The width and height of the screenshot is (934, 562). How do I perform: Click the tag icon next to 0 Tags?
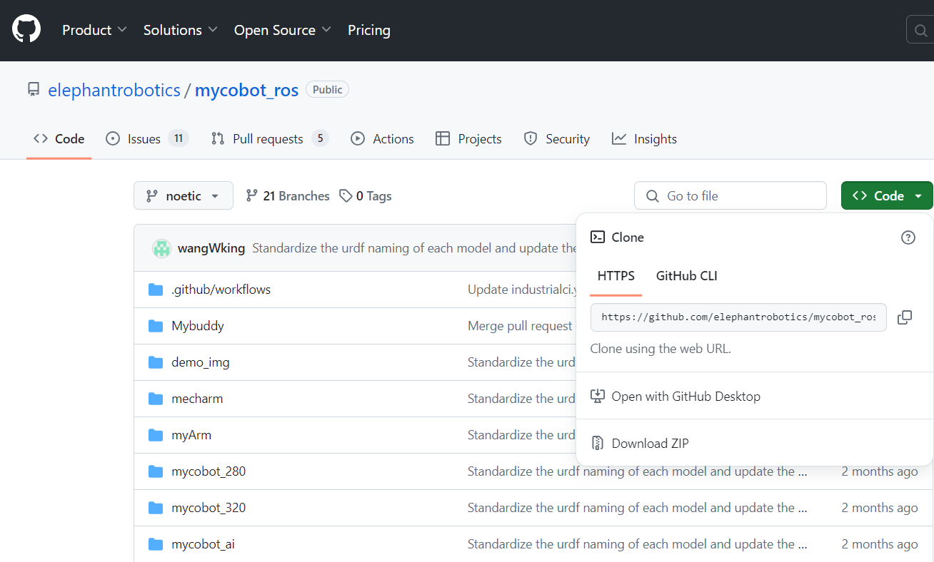(346, 196)
